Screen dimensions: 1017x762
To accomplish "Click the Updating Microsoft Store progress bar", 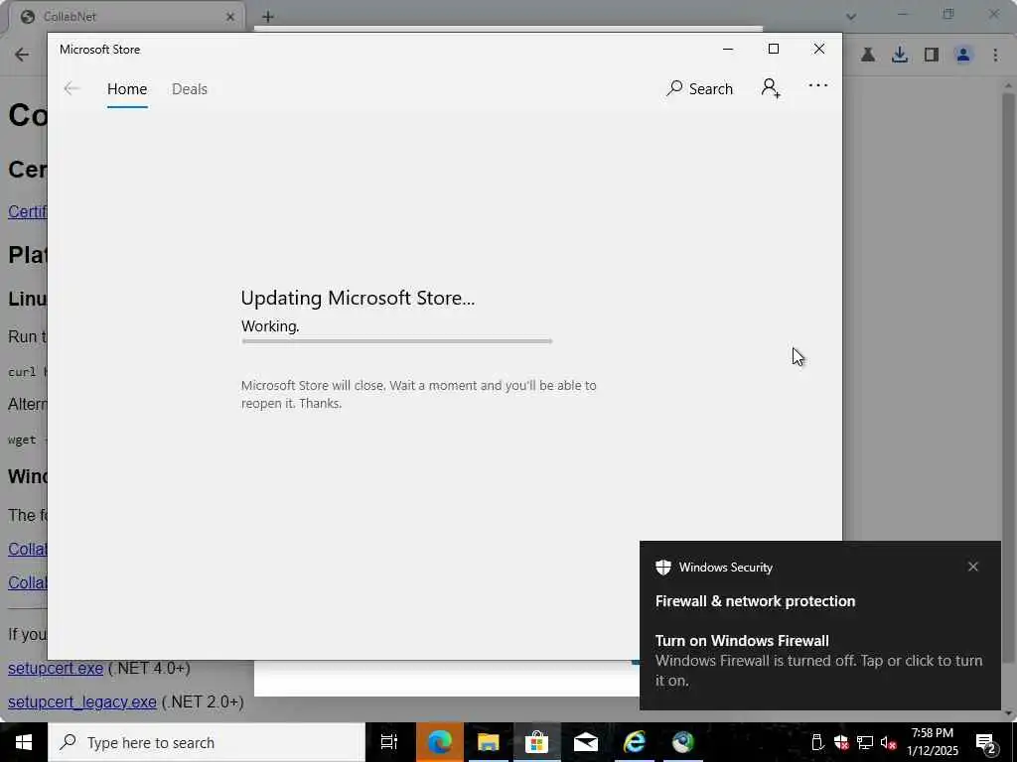I will click(x=397, y=341).
